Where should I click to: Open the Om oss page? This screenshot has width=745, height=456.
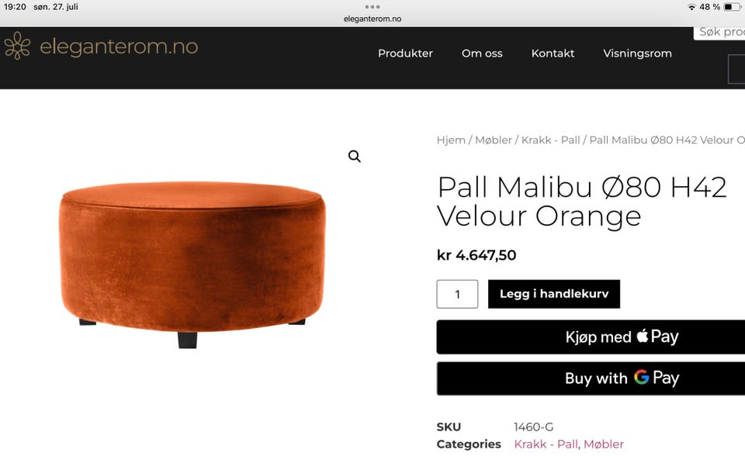(482, 54)
